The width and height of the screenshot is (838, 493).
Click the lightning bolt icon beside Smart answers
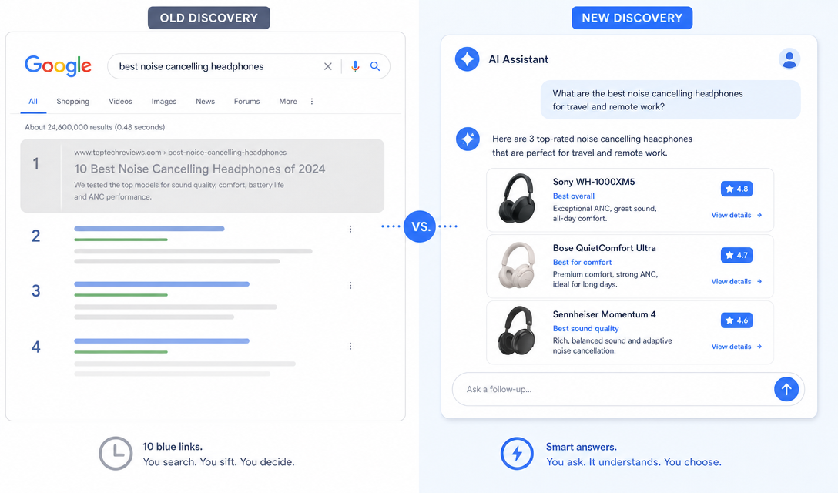point(517,454)
